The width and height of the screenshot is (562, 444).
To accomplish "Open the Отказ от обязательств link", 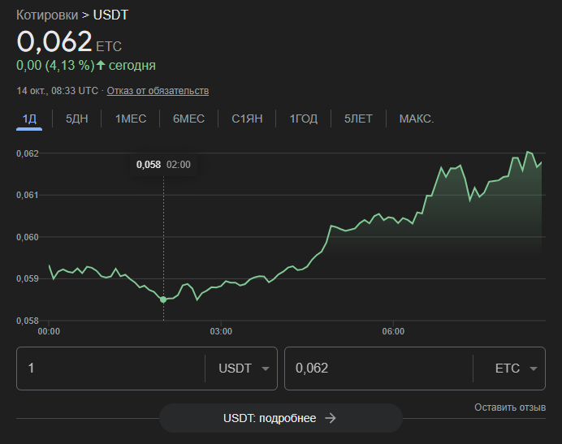I will (x=158, y=90).
